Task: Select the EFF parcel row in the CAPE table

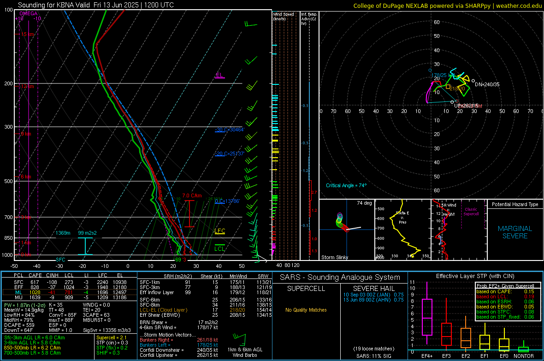Action: tap(70, 287)
